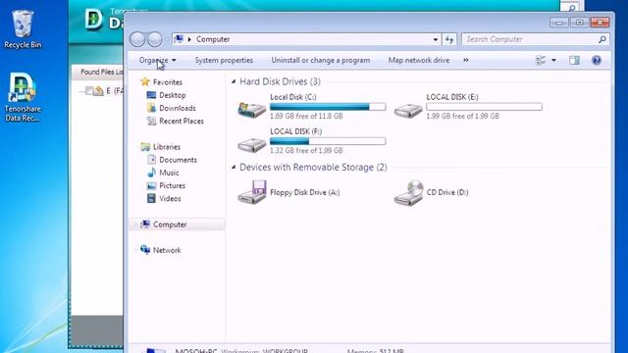This screenshot has height=353, width=628.
Task: Click the Network icon in navigation pane
Action: (145, 250)
